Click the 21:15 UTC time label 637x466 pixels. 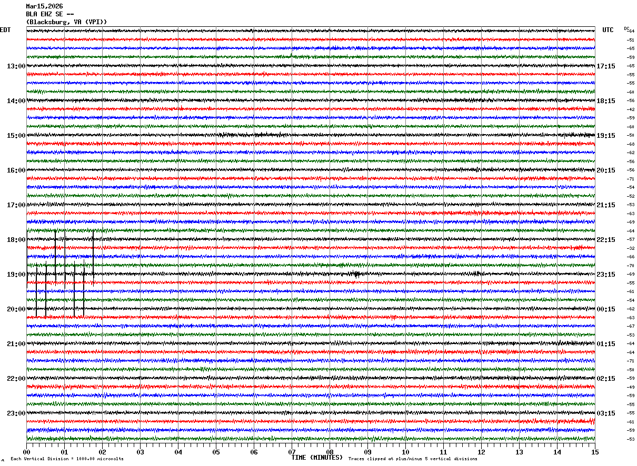(606, 205)
